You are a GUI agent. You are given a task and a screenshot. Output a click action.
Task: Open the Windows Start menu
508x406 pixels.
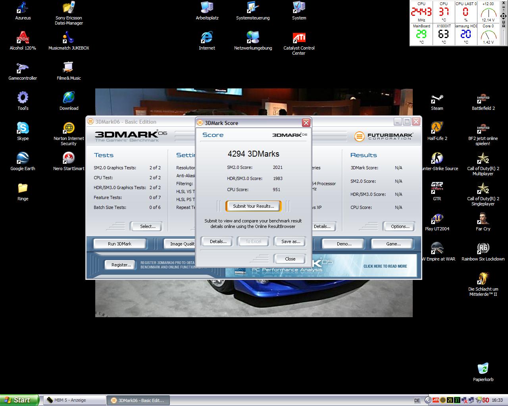pos(19,400)
